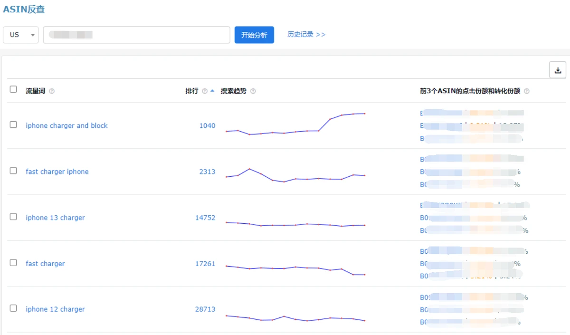
Task: Open the US marketplace dropdown
Action: [21, 35]
